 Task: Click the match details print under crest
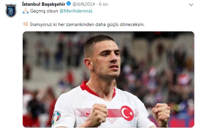pos(111,121)
